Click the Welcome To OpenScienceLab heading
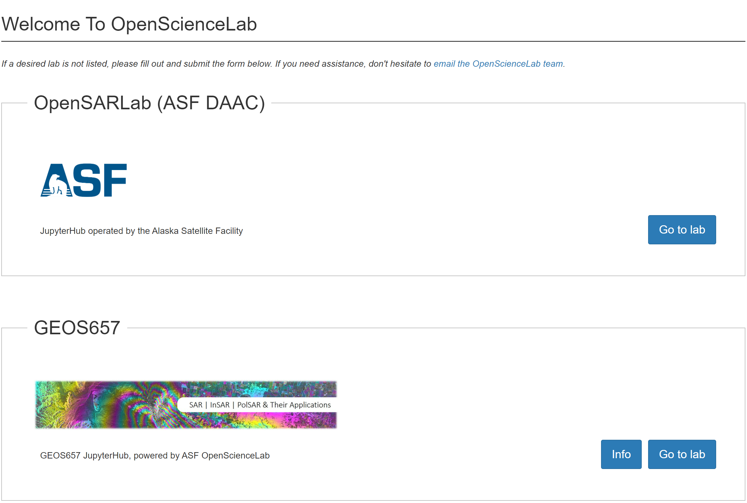 [129, 24]
